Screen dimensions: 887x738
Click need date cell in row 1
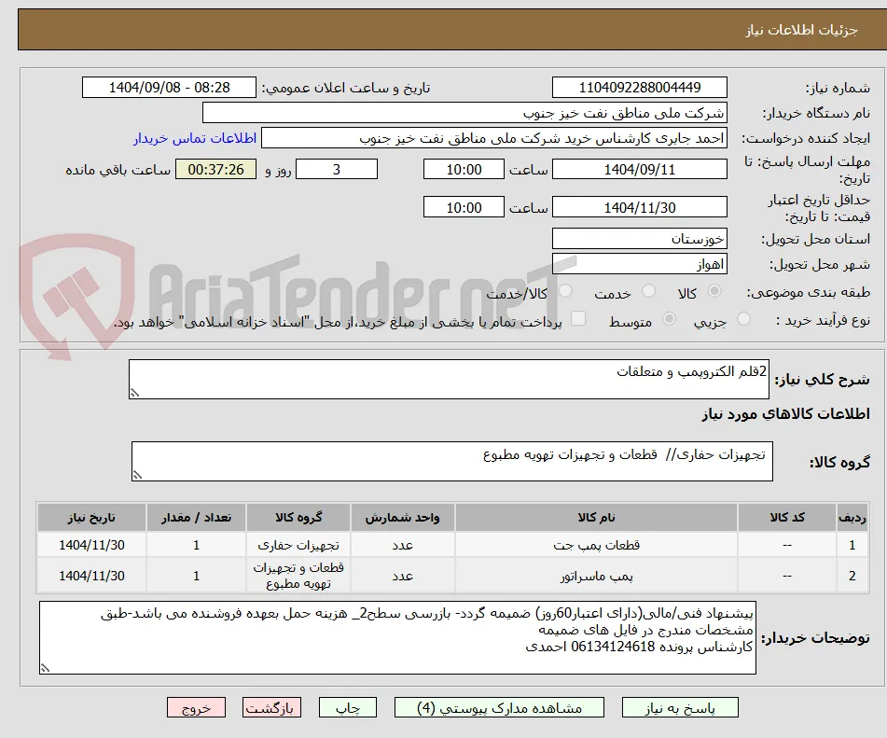(x=91, y=545)
